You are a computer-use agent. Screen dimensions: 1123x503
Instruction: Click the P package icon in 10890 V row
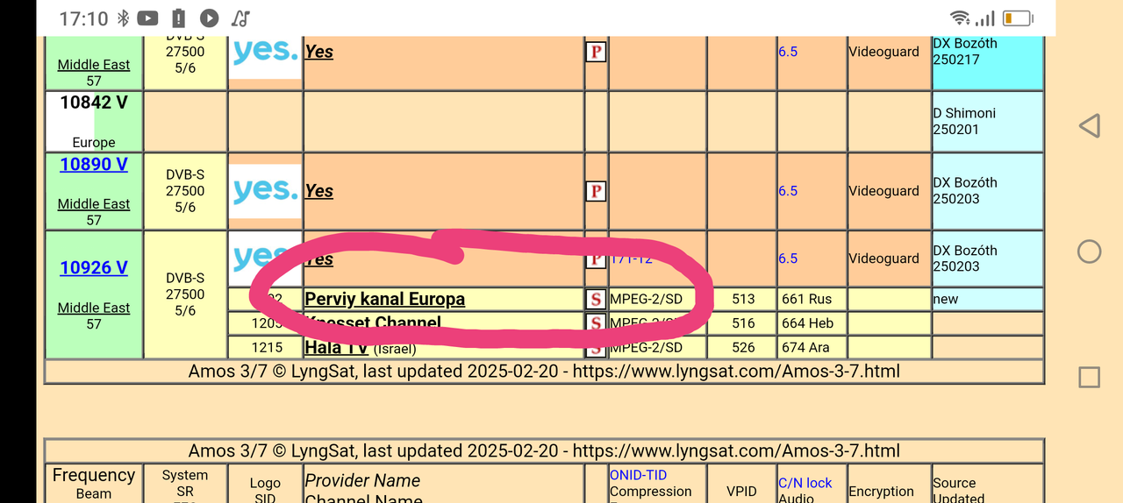(596, 191)
